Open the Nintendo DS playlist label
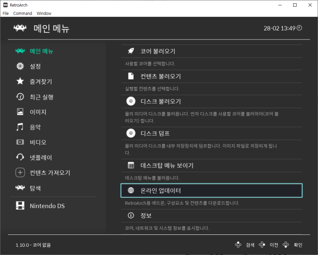 click(x=47, y=206)
